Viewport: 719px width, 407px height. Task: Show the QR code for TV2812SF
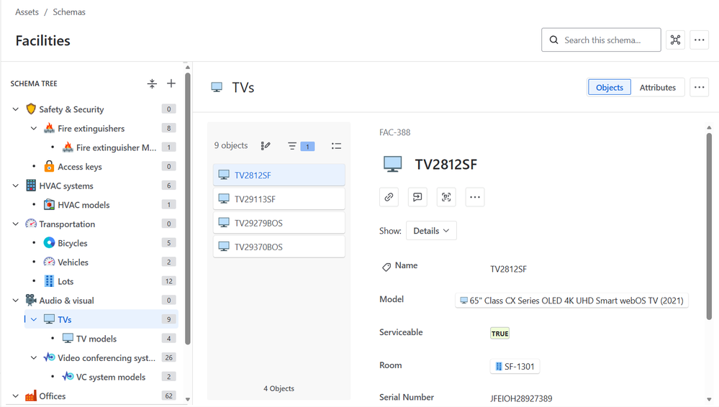pyautogui.click(x=446, y=197)
